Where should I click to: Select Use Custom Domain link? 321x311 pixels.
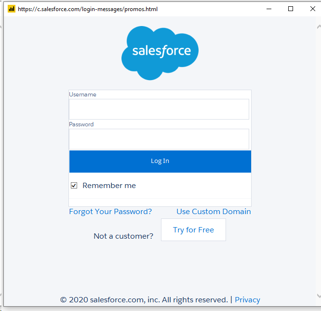pos(214,212)
